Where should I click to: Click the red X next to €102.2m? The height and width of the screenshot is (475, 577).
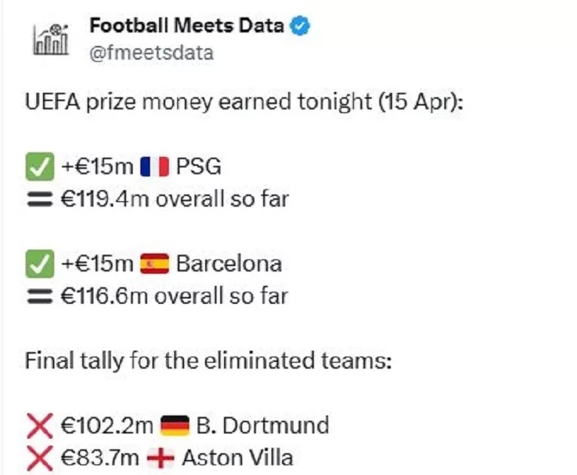(39, 425)
